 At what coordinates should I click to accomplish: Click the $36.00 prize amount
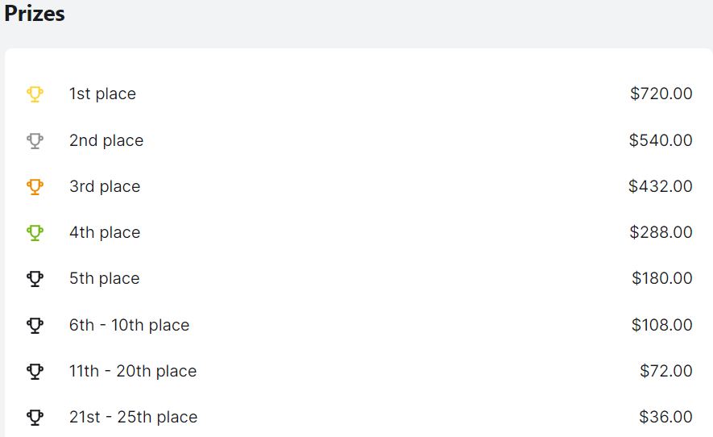665,417
